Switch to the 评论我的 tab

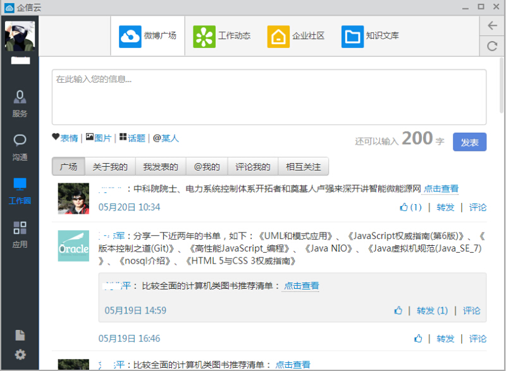pos(253,166)
